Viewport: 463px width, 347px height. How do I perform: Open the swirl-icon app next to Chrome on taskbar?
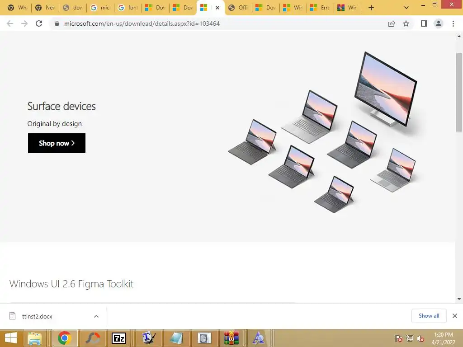[x=93, y=338]
